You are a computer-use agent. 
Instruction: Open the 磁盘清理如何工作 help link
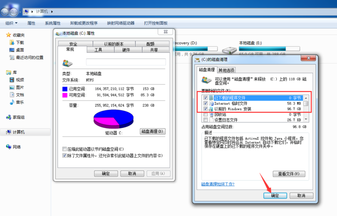point(218,184)
